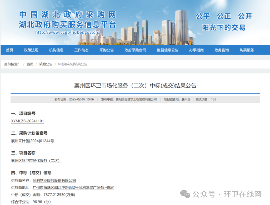Open 采购公告 in the navigation bar
Viewport: 270px width, 205px height.
coord(106,50)
